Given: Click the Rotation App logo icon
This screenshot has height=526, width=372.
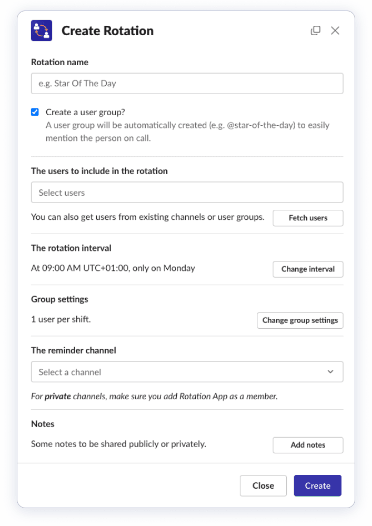Looking at the screenshot, I should pyautogui.click(x=42, y=31).
